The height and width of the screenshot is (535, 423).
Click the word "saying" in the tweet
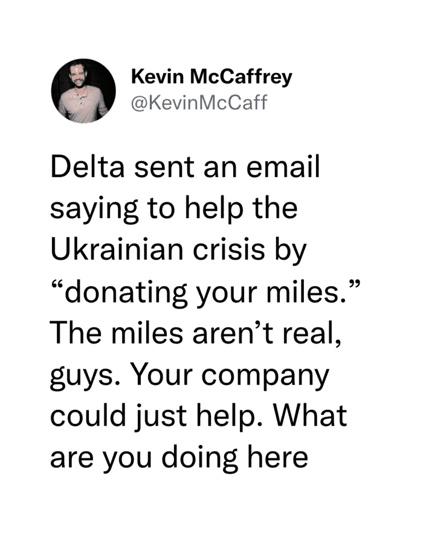(94, 210)
